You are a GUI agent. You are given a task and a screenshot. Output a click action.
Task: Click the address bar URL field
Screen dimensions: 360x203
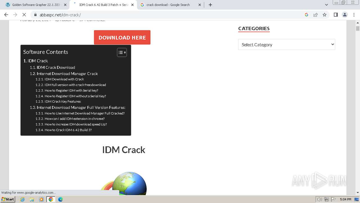coord(169,15)
